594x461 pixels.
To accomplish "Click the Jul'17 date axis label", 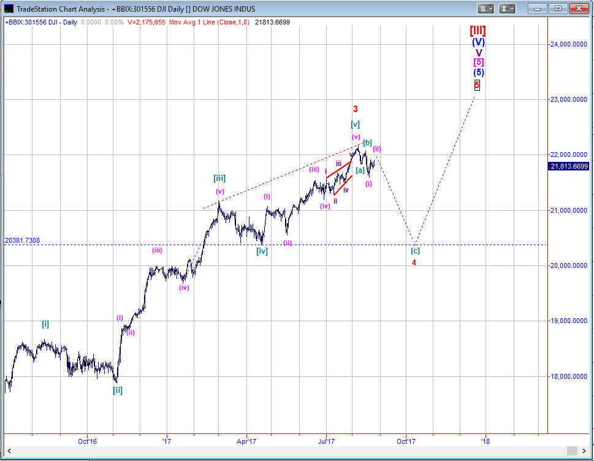I will coord(326,441).
